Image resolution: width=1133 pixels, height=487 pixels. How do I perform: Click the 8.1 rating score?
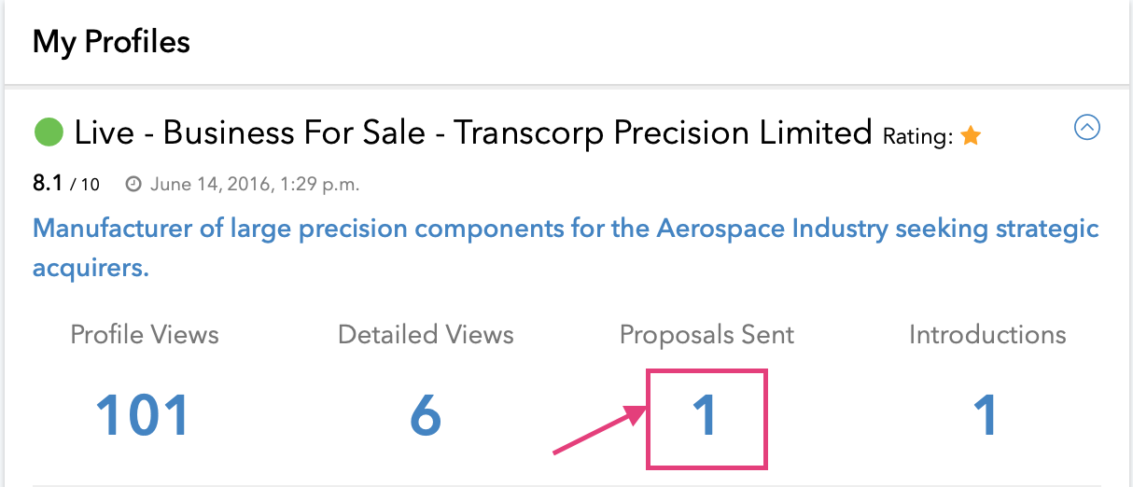[x=48, y=184]
